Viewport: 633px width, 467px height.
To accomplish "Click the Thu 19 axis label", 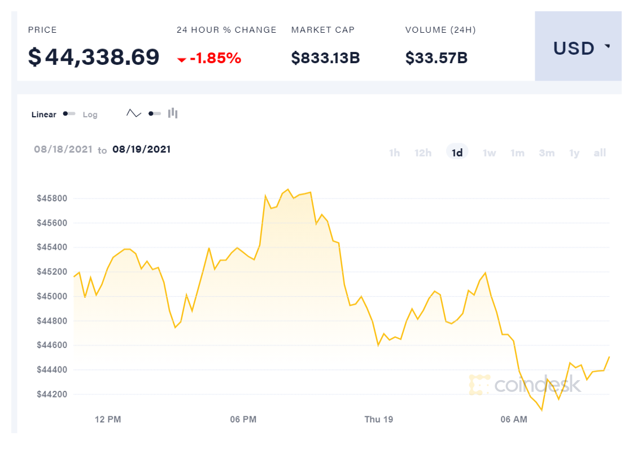I will tap(378, 419).
